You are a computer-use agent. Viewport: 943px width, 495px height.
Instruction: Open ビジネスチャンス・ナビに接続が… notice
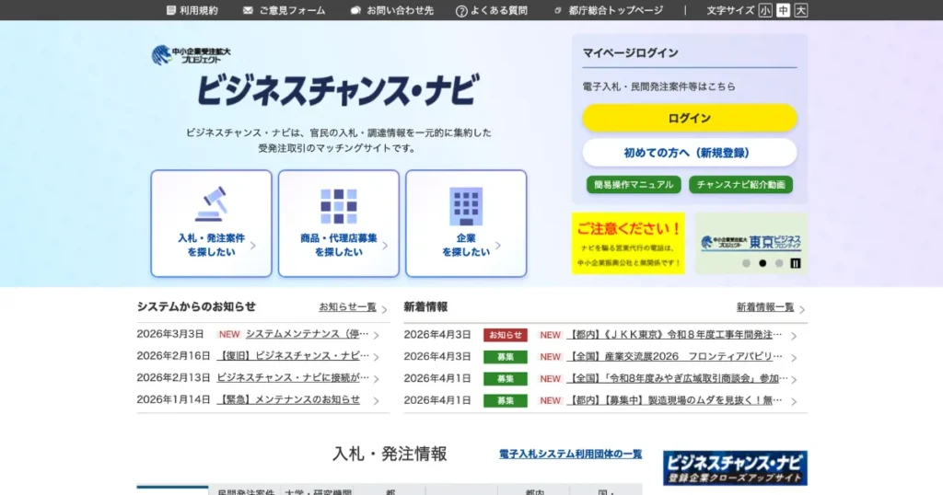click(293, 378)
